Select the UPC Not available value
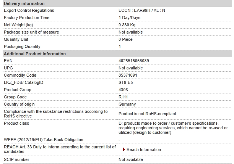 pos(131,68)
